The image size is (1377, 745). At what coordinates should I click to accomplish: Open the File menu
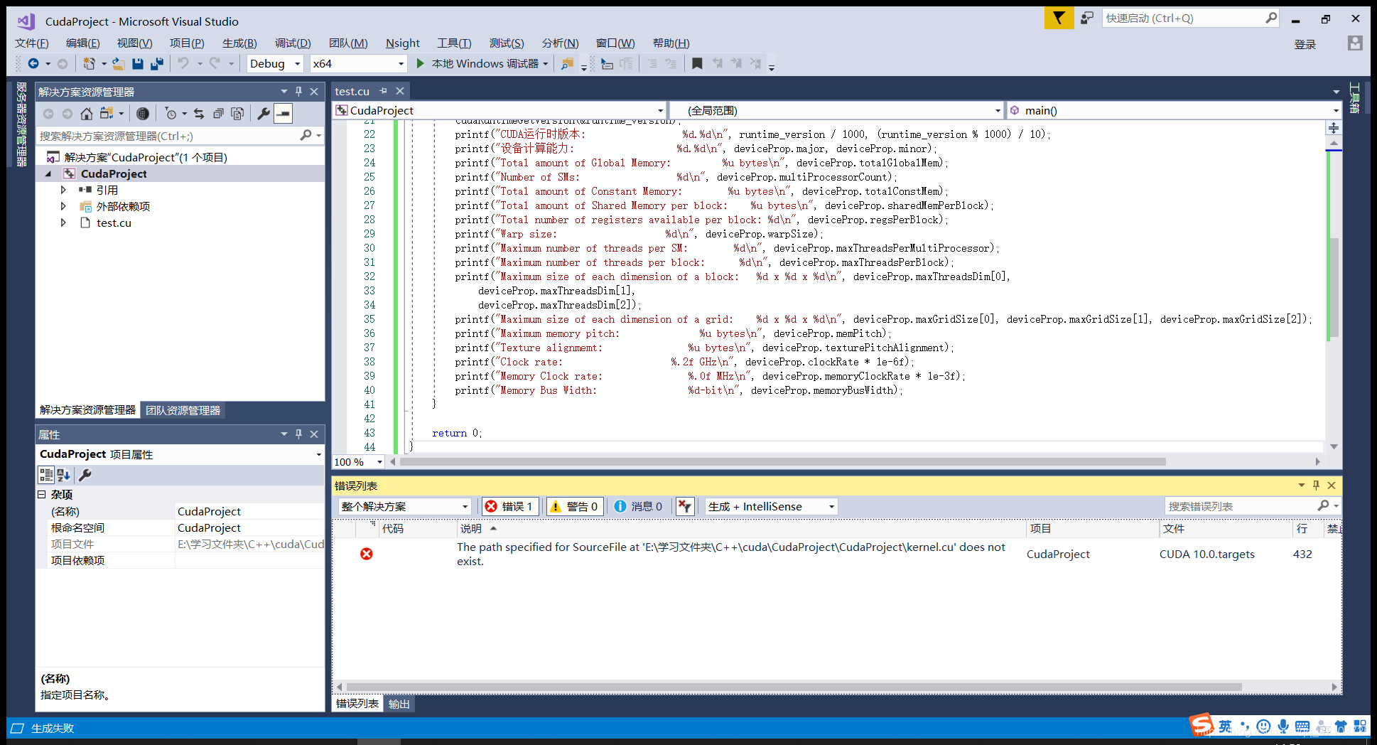click(x=32, y=43)
